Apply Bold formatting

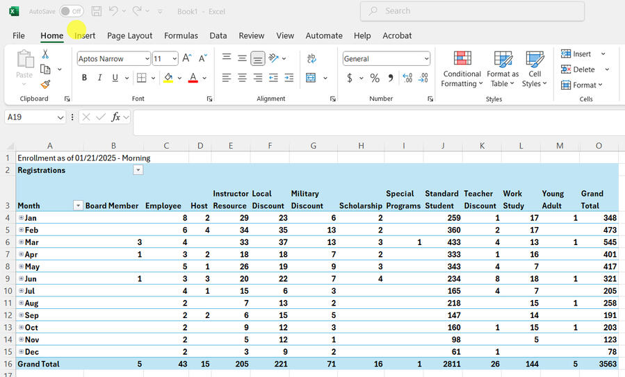(x=84, y=78)
